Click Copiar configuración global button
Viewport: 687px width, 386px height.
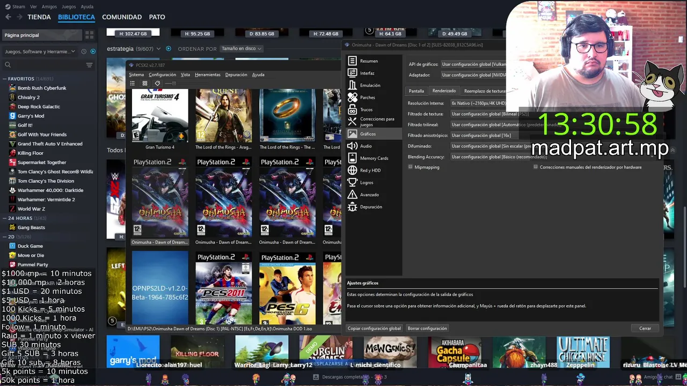coord(374,328)
